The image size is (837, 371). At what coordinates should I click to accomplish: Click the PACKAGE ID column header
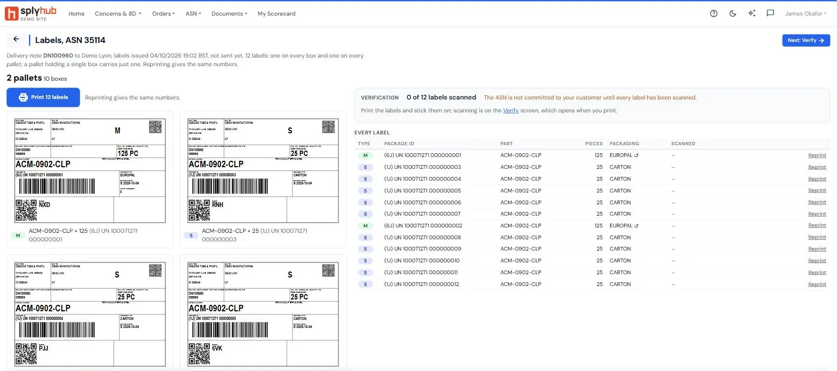coord(399,144)
